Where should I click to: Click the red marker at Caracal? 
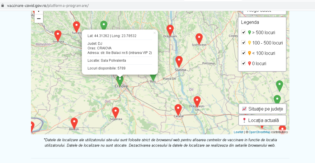(x=178, y=109)
